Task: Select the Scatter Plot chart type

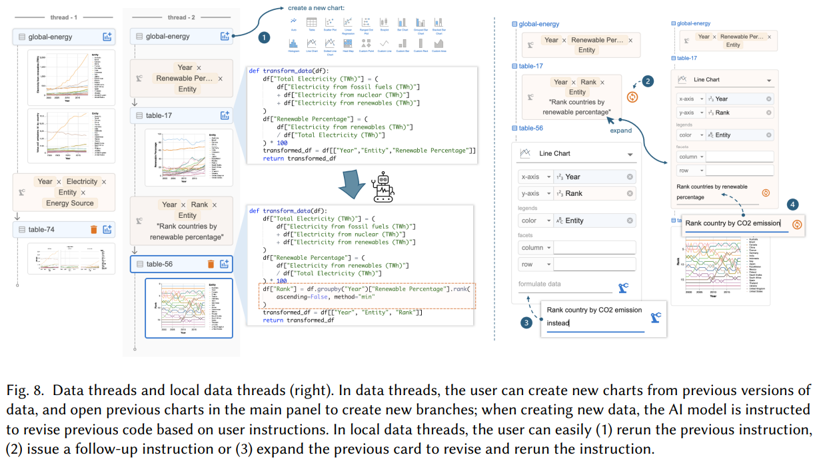Action: click(x=329, y=23)
